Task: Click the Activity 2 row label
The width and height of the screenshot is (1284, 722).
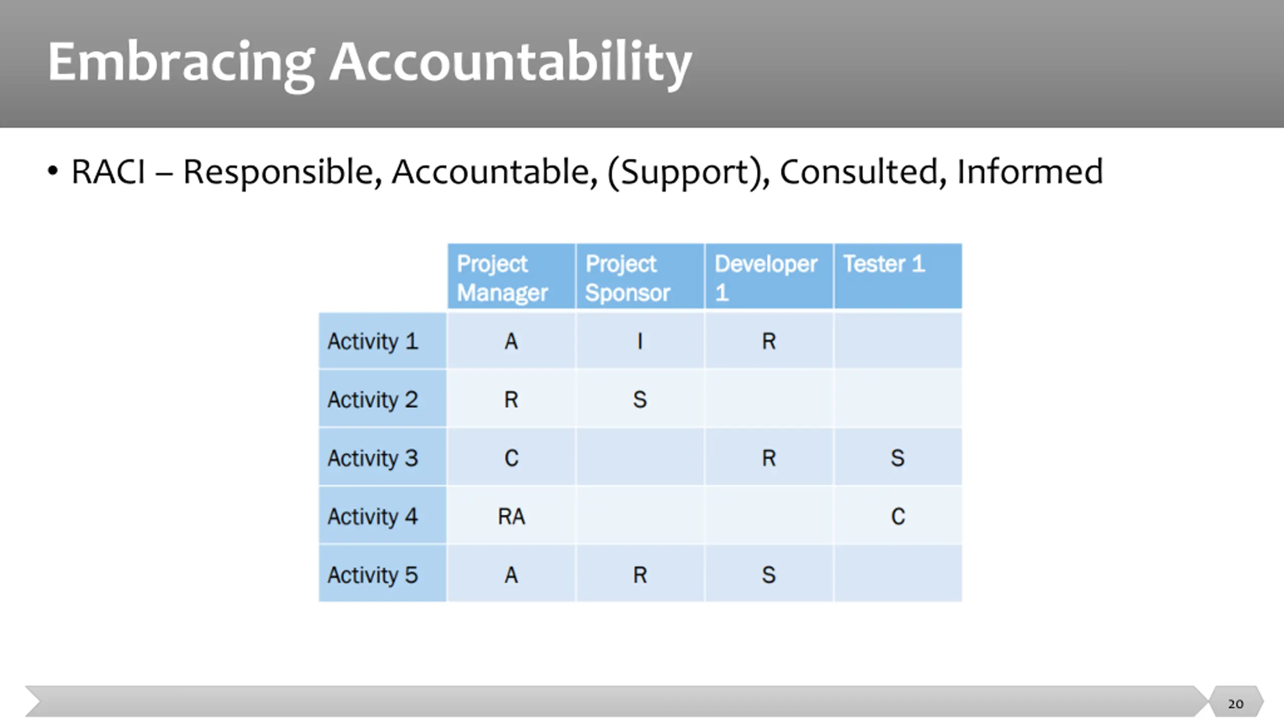Action: tap(383, 399)
